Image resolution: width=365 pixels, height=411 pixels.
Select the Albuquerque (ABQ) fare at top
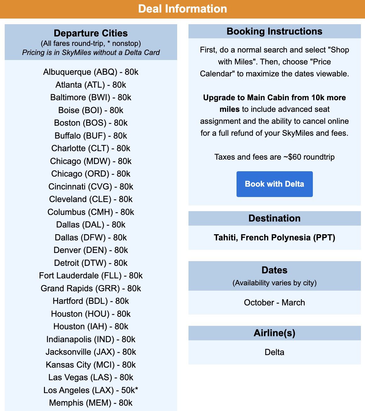91,72
